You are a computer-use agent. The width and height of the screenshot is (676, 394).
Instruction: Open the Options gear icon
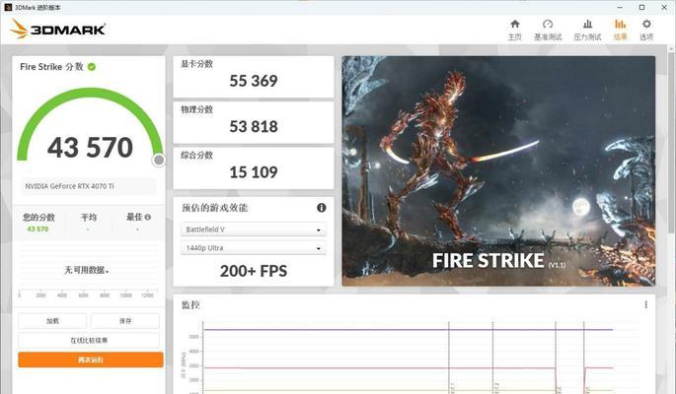tap(646, 24)
